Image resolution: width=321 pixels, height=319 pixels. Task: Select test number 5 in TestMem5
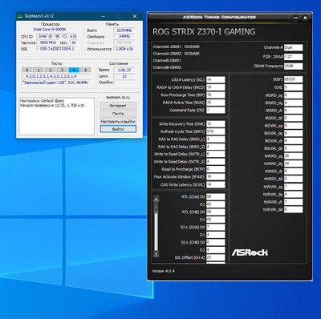(86, 70)
